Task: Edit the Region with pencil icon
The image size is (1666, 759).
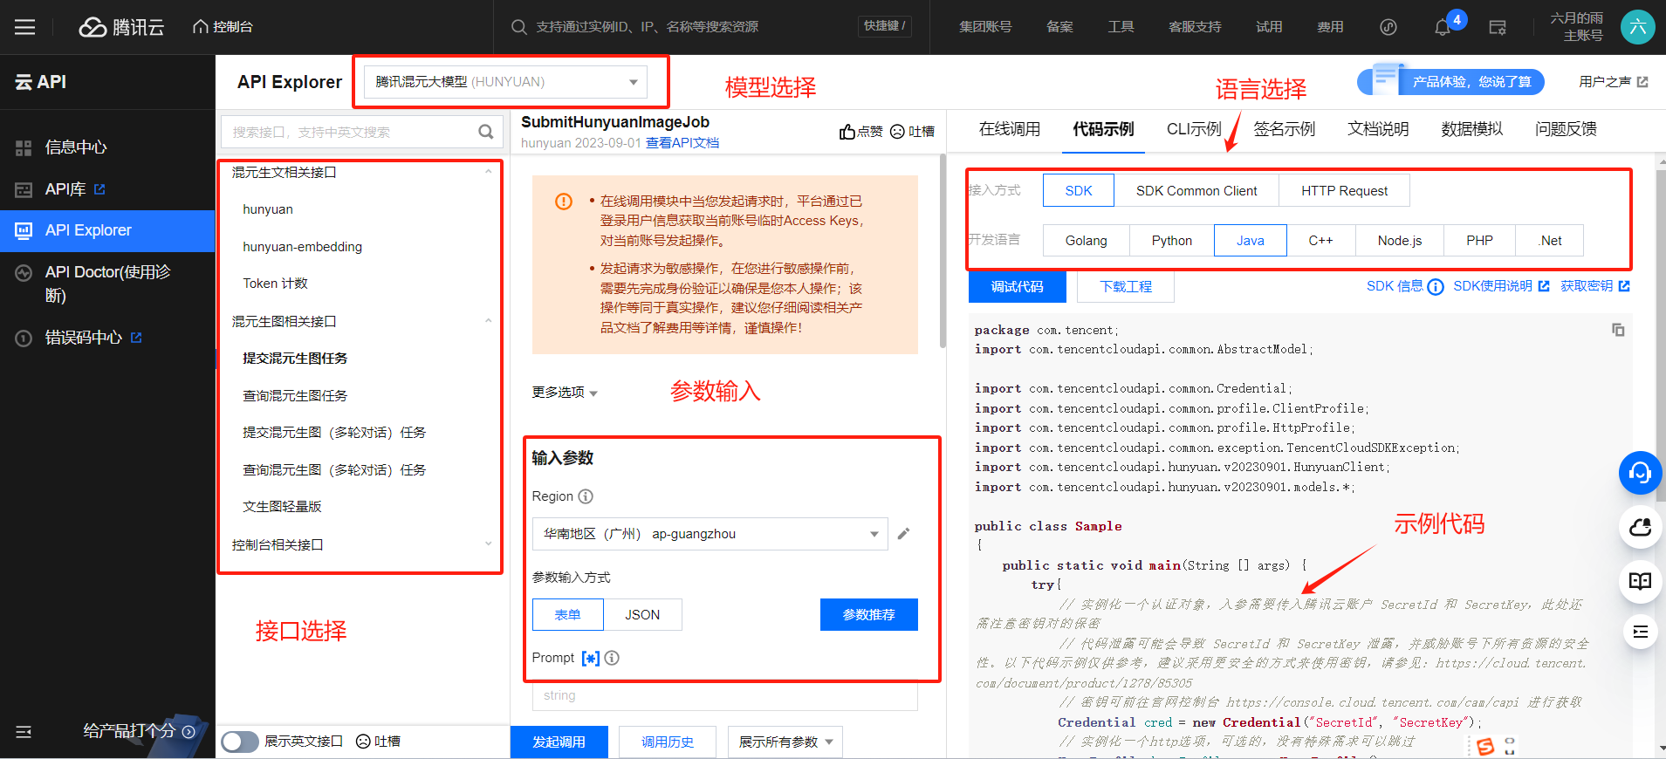Action: click(903, 534)
